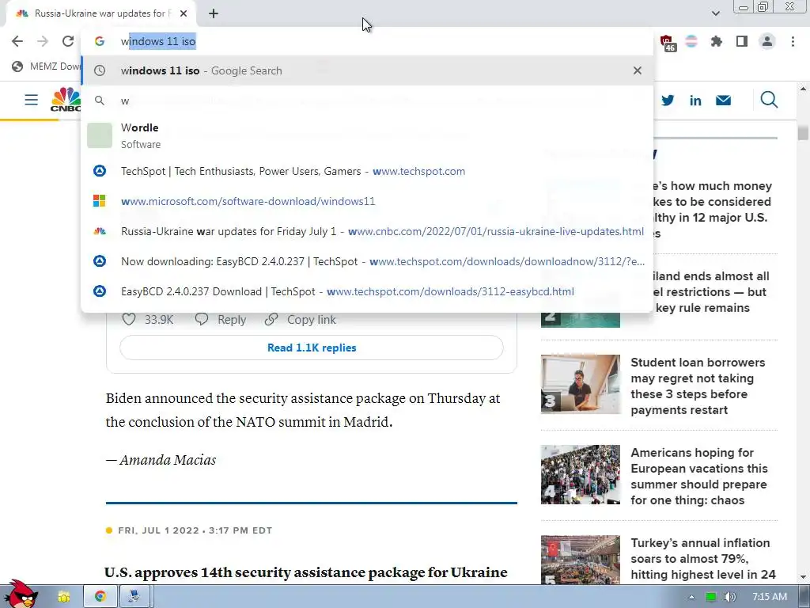Open Chrome three-dot menu
The image size is (810, 608).
793,41
